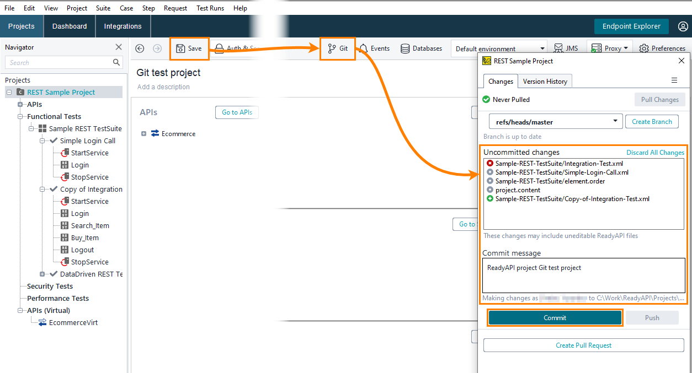The image size is (692, 373).
Task: Click Discard All Changes link
Action: [x=655, y=153]
